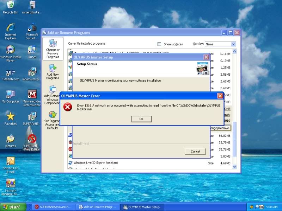The image size is (282, 211).
Task: Tick the Show updates checkbox
Action: (x=159, y=44)
